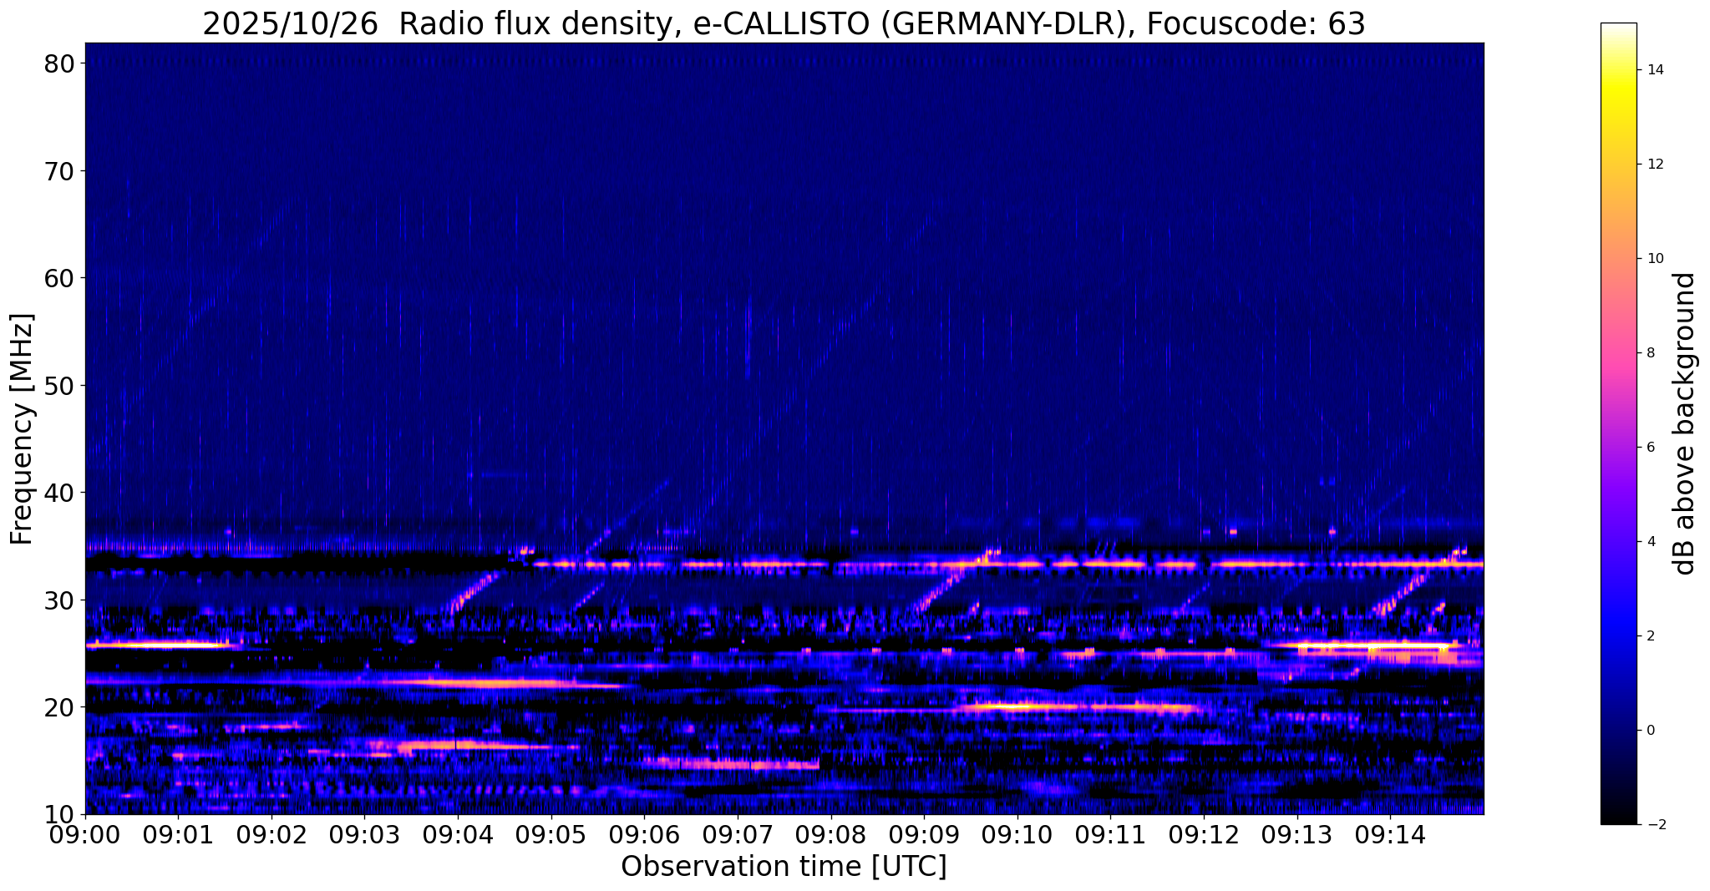The width and height of the screenshot is (1710, 891).
Task: Click the 09:13 time tick label
Action: click(x=1296, y=834)
